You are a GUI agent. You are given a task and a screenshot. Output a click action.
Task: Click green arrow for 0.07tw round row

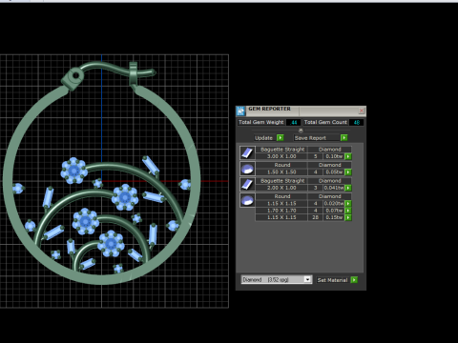pos(348,211)
